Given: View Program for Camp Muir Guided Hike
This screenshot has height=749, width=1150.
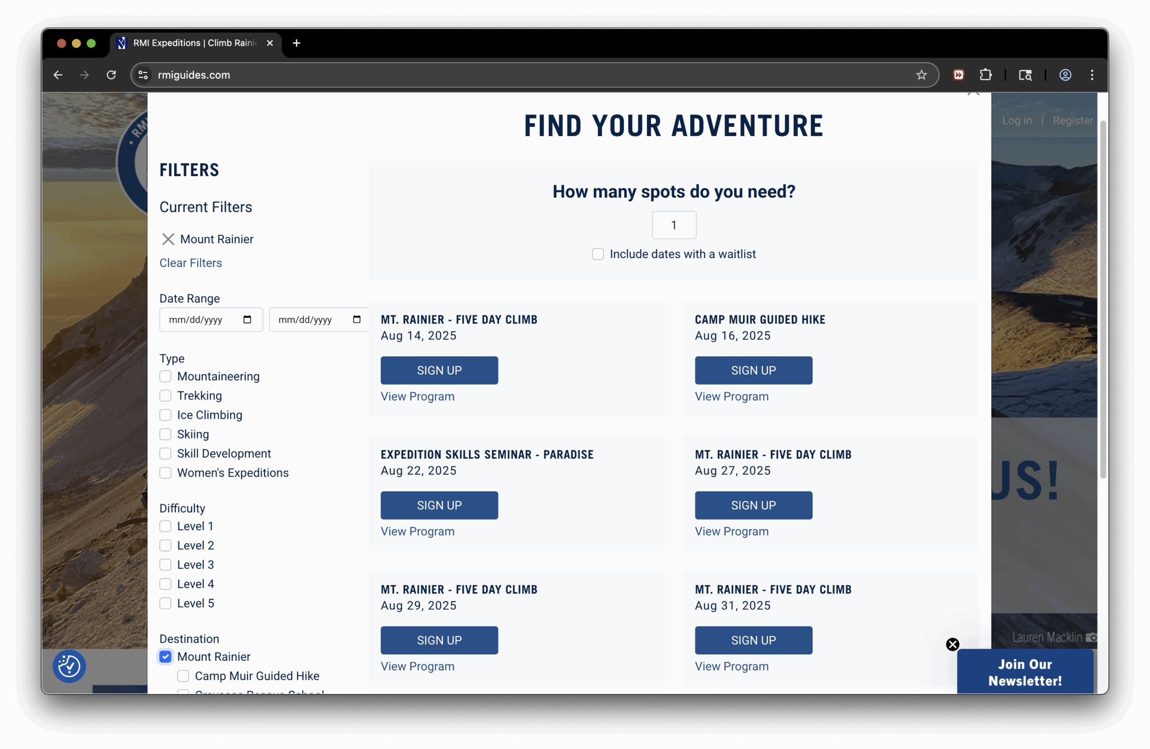Looking at the screenshot, I should [x=732, y=396].
